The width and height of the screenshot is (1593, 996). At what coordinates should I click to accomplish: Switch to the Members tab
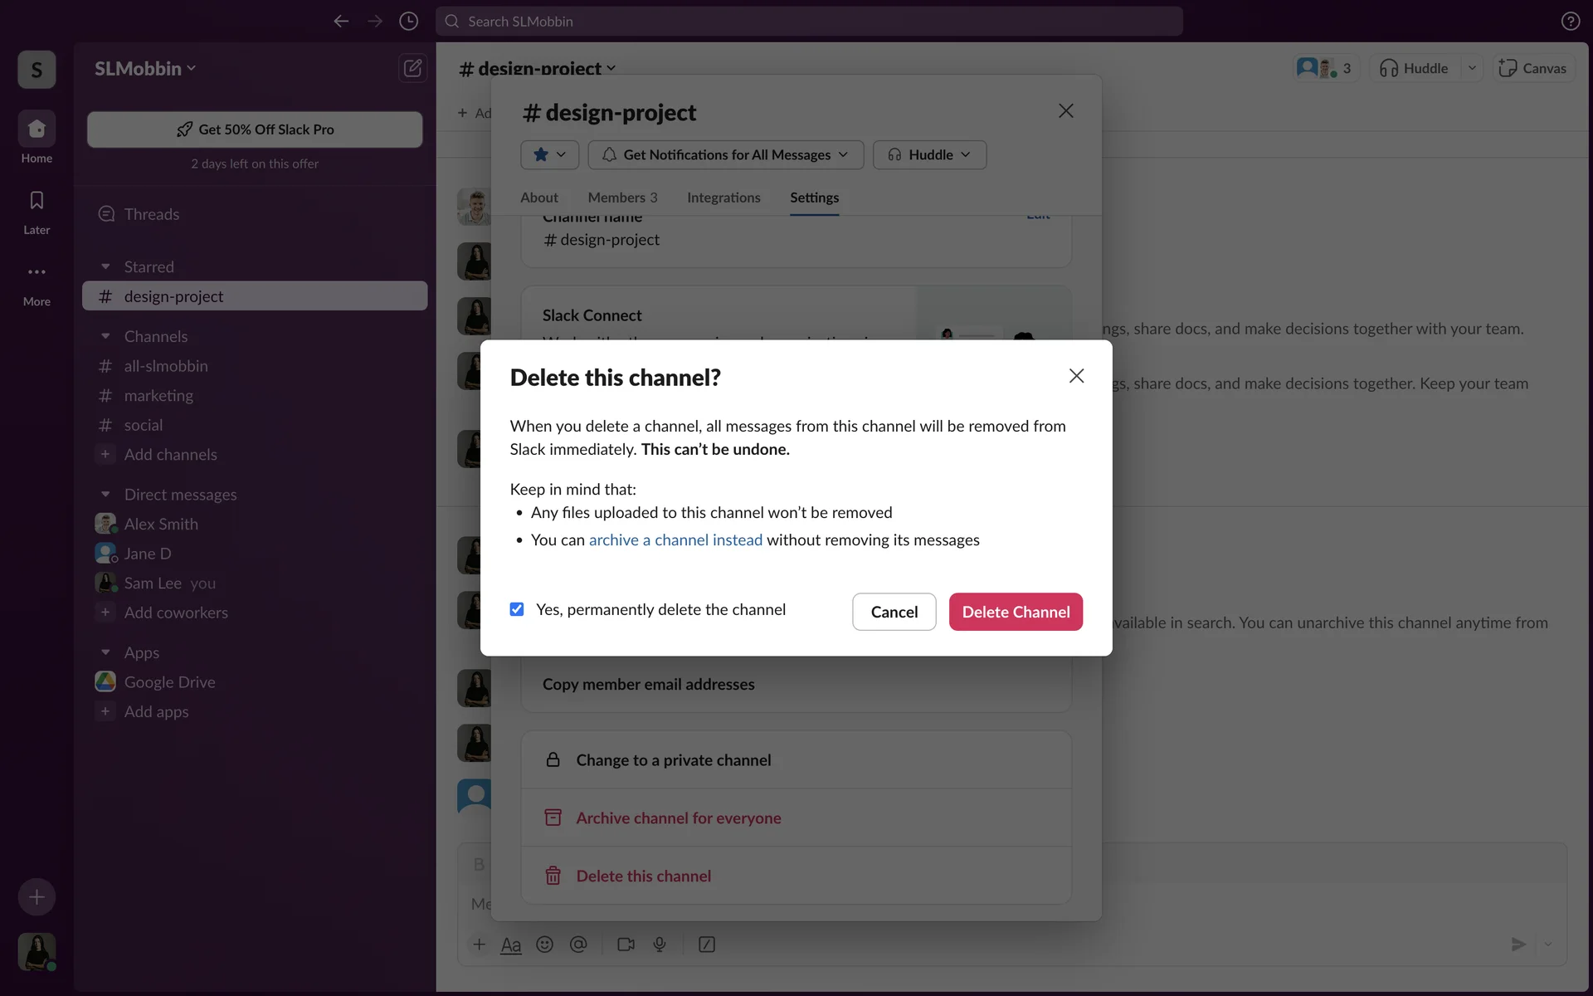tap(622, 198)
